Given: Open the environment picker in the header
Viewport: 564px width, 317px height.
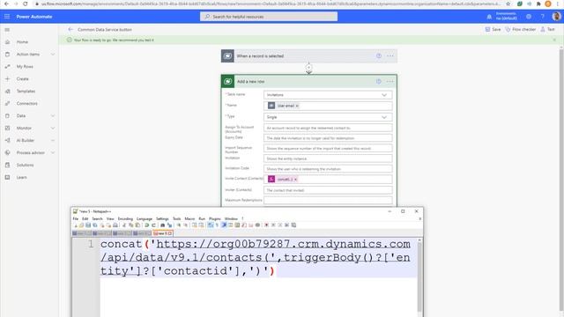Looking at the screenshot, I should coord(507,16).
